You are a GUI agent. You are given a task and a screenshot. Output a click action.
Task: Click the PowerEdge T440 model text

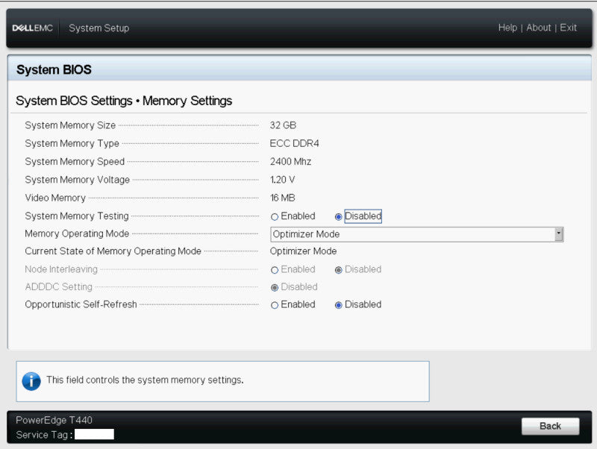54,420
